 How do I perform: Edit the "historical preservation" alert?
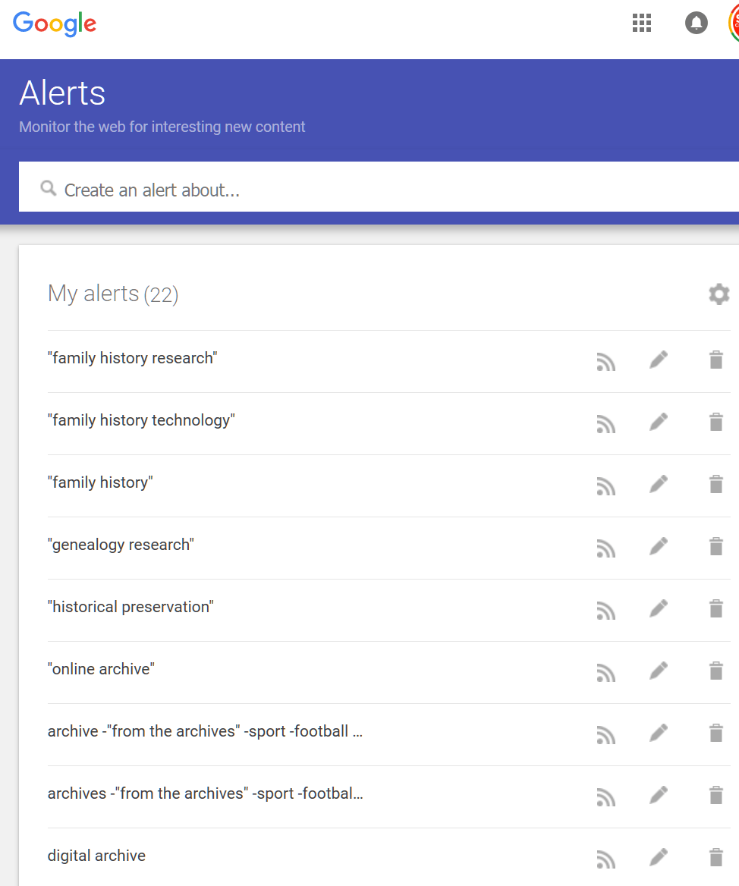(658, 611)
